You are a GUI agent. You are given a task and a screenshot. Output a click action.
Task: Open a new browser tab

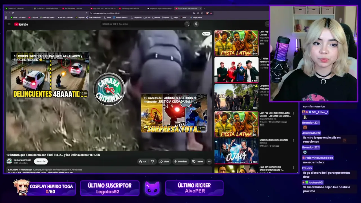coord(204,8)
